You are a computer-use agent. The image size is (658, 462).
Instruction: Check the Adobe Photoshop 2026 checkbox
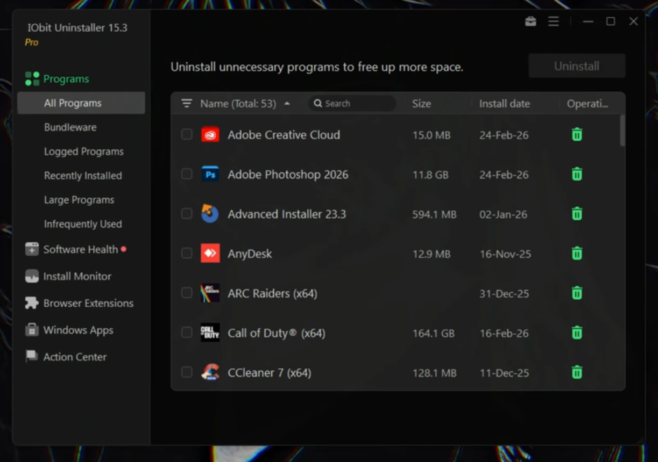pos(187,174)
